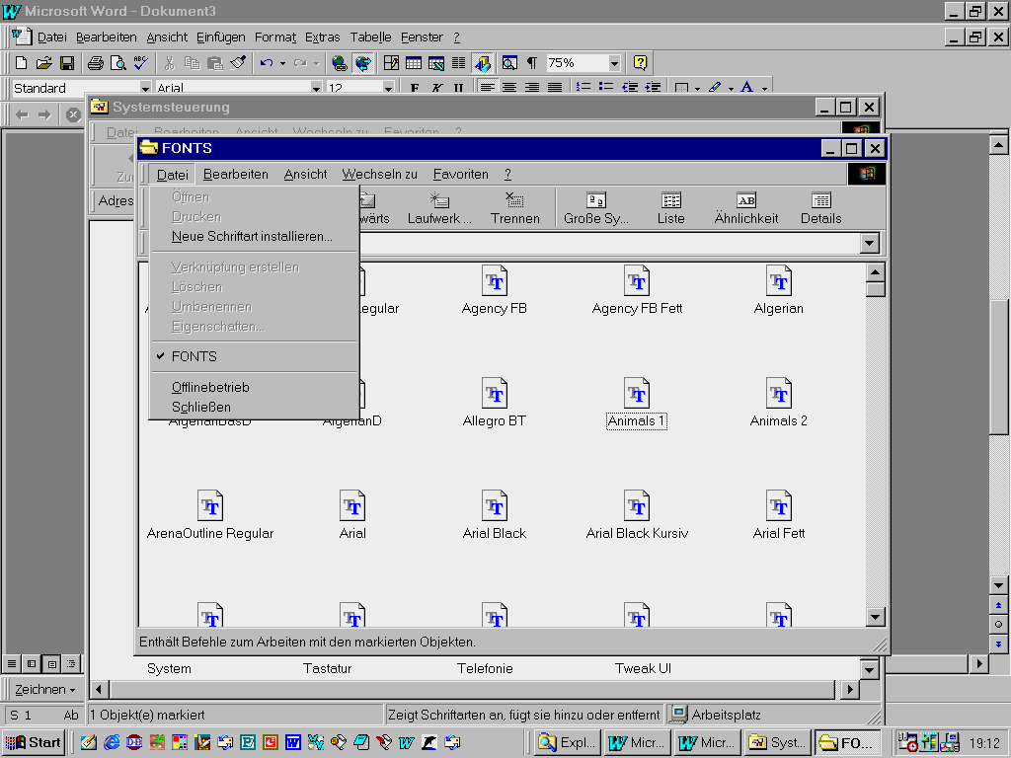Open the Zeichnen drawing menu dropdown

coord(44,690)
